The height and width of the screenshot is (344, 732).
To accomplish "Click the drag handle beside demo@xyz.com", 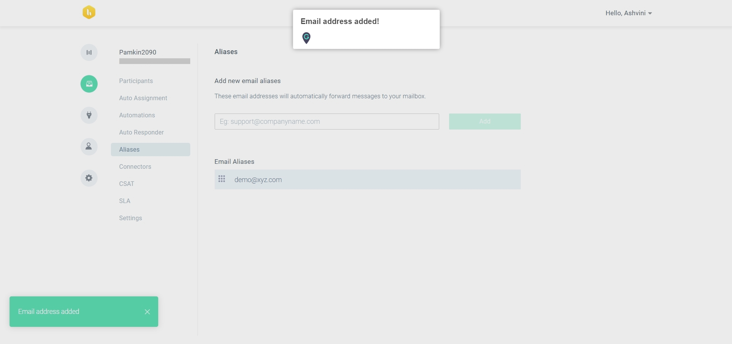I will [222, 179].
